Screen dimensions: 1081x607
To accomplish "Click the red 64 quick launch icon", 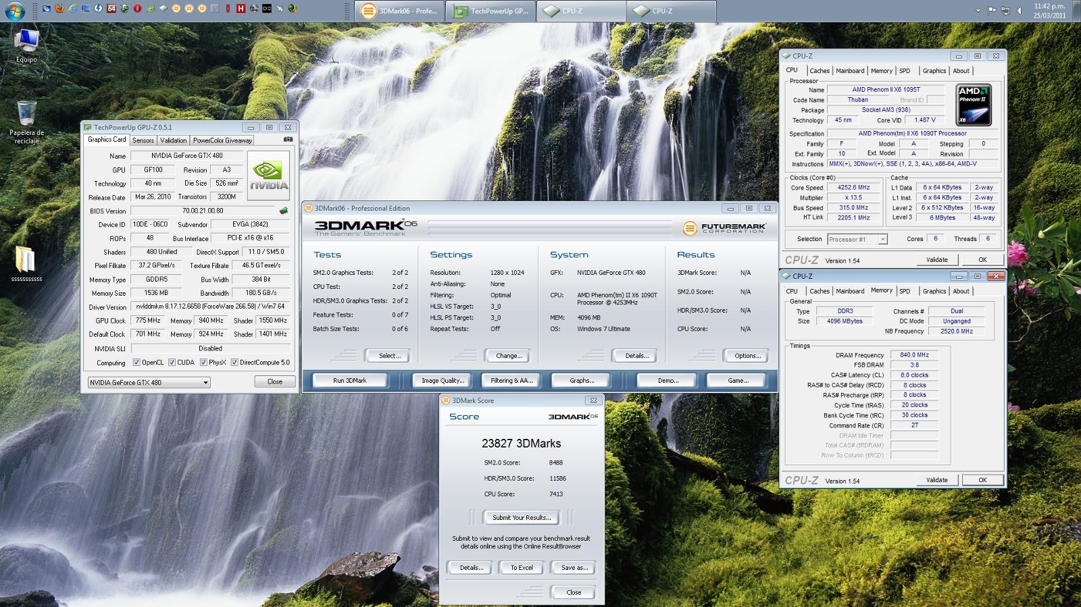I will coord(111,9).
